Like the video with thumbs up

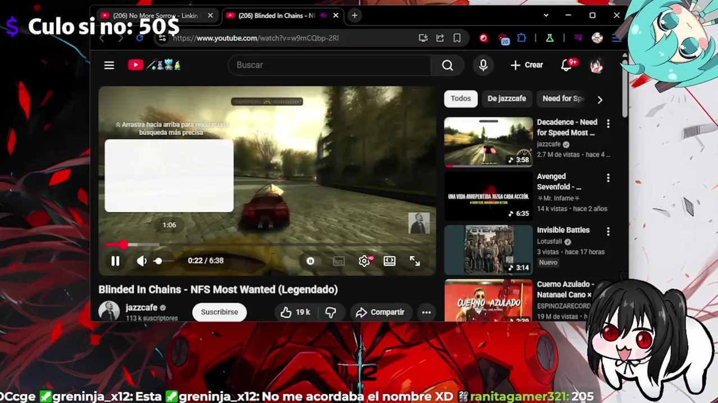(296, 312)
